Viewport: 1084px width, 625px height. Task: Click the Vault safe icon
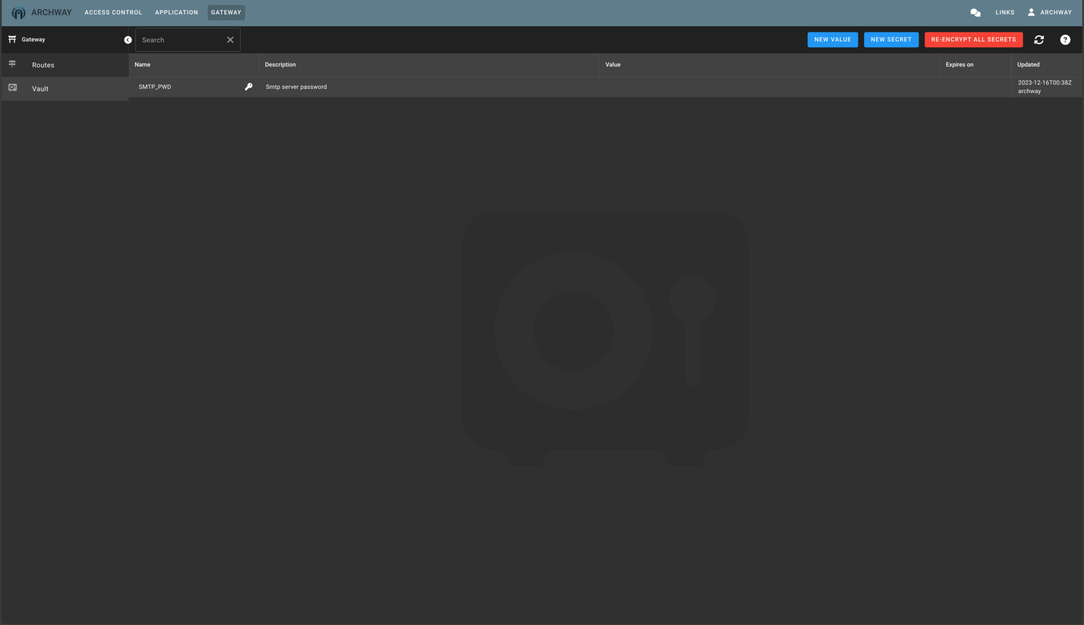tap(12, 87)
